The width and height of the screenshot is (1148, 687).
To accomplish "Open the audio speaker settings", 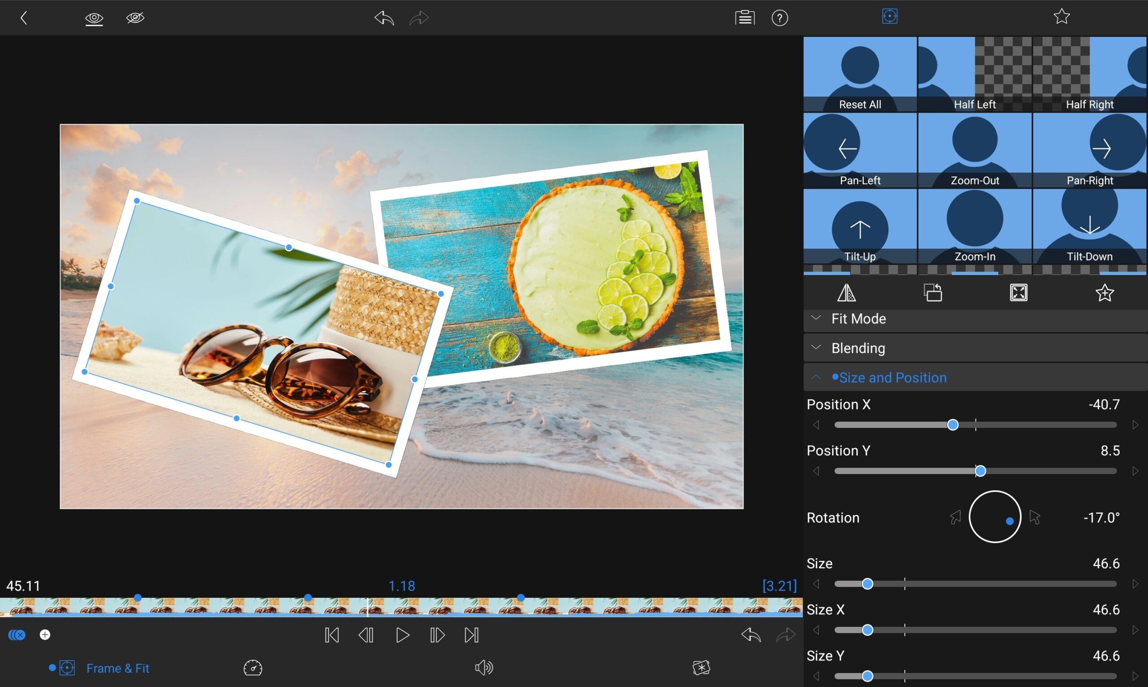I will [484, 668].
